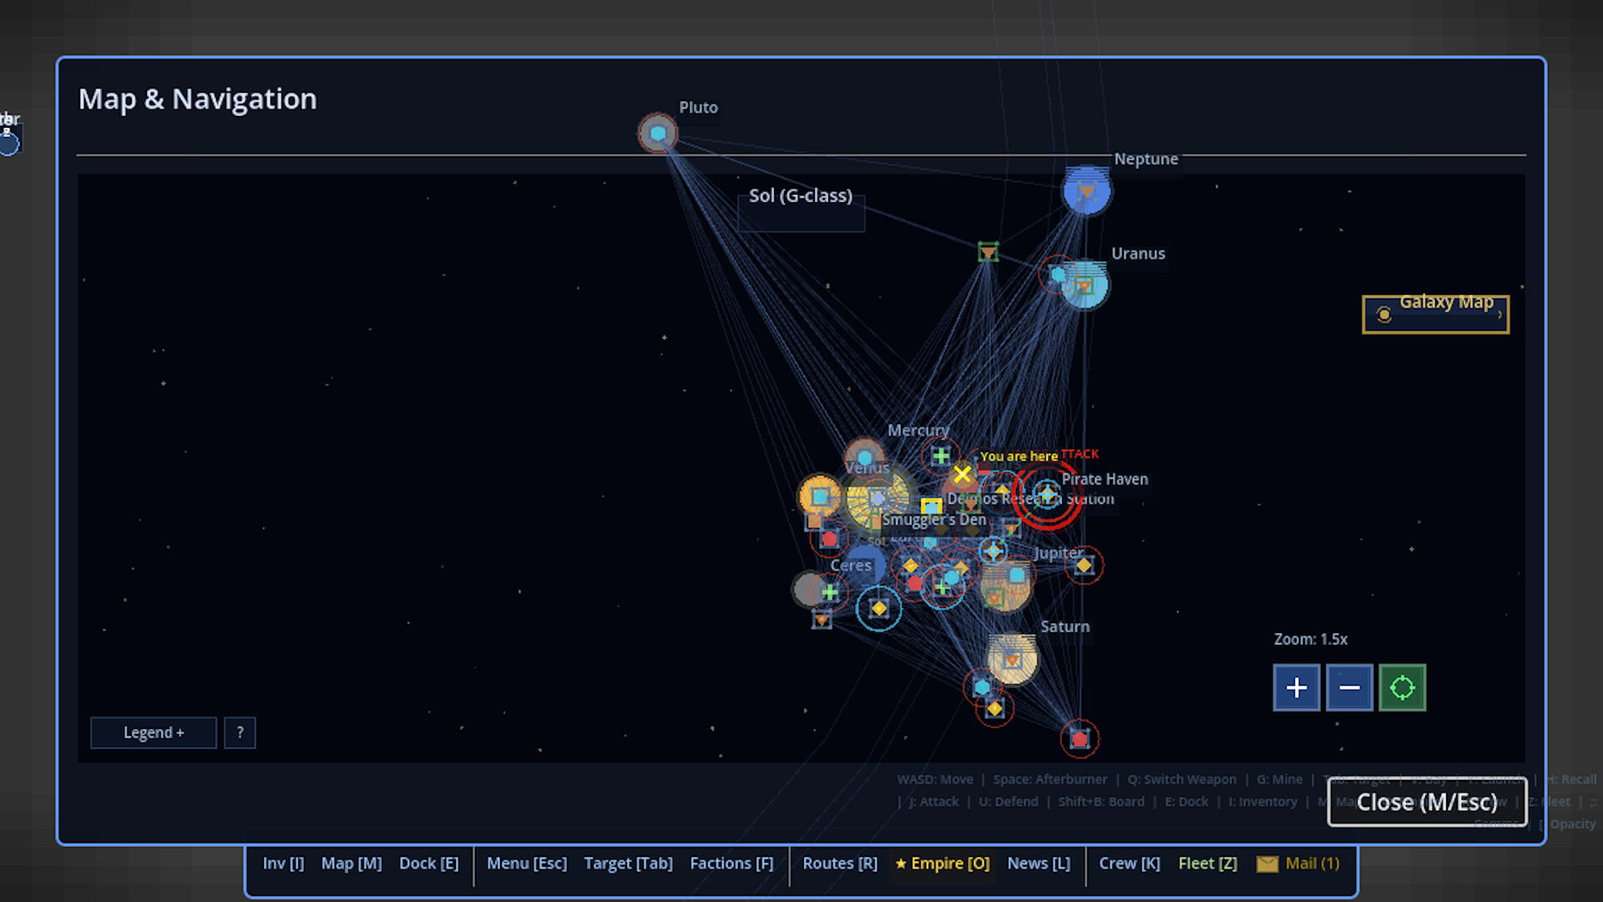Click the Smuggler's Den label
This screenshot has height=902, width=1603.
pos(934,519)
